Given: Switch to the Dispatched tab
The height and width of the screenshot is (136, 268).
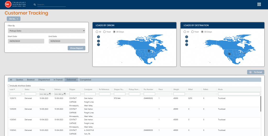Looking at the screenshot, I should point(44,80).
